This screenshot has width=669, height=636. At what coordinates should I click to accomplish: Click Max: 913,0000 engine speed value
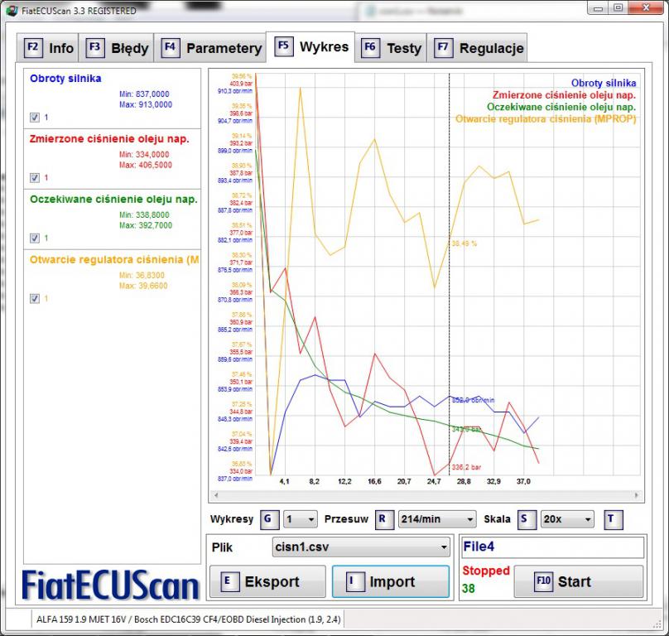[146, 104]
